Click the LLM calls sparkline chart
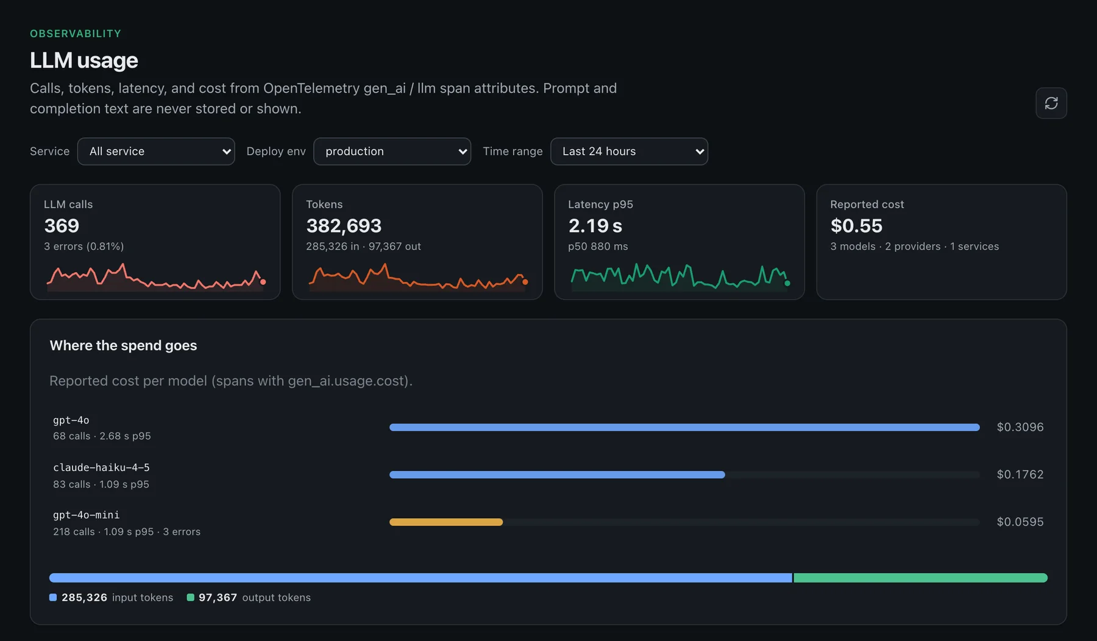This screenshot has width=1097, height=641. [155, 277]
